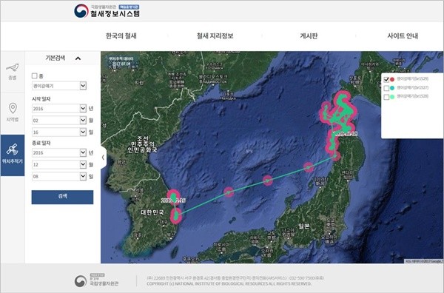
Task: Check the br1527 track checkbox
Action: pos(386,88)
